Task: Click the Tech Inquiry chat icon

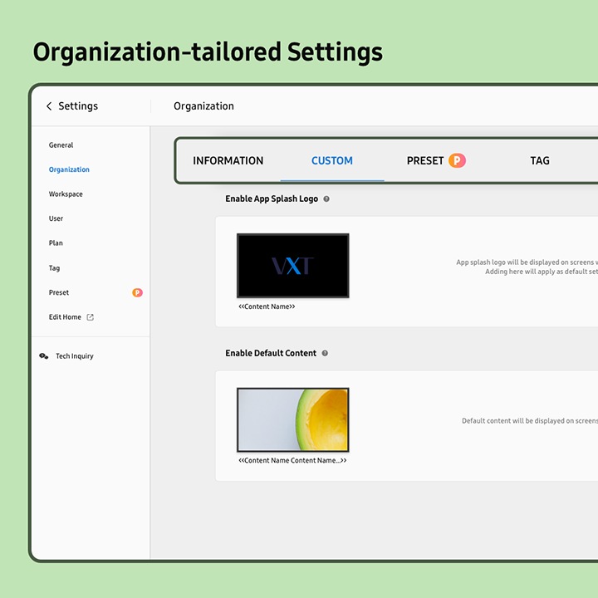Action: click(44, 356)
